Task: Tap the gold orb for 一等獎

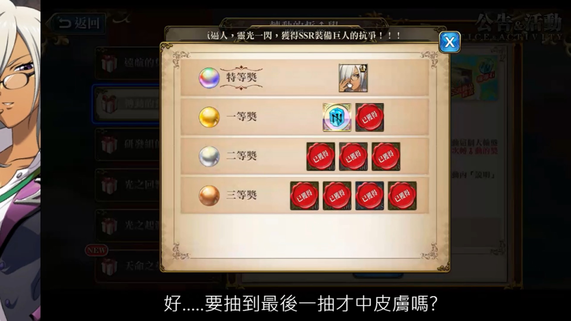Action: 209,117
